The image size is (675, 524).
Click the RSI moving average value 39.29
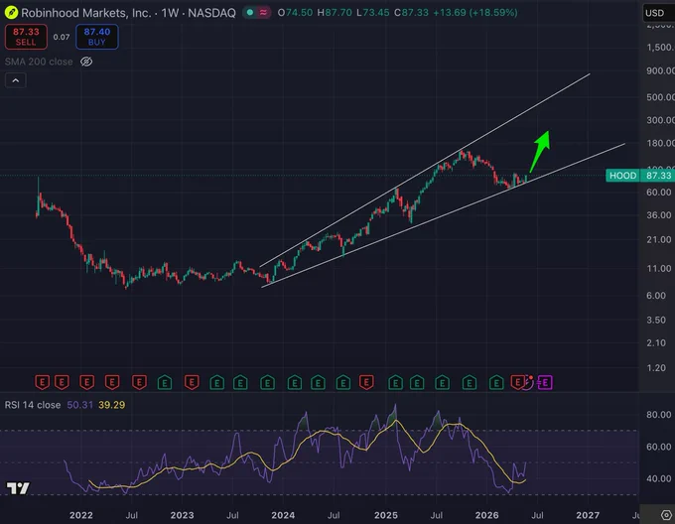111,405
